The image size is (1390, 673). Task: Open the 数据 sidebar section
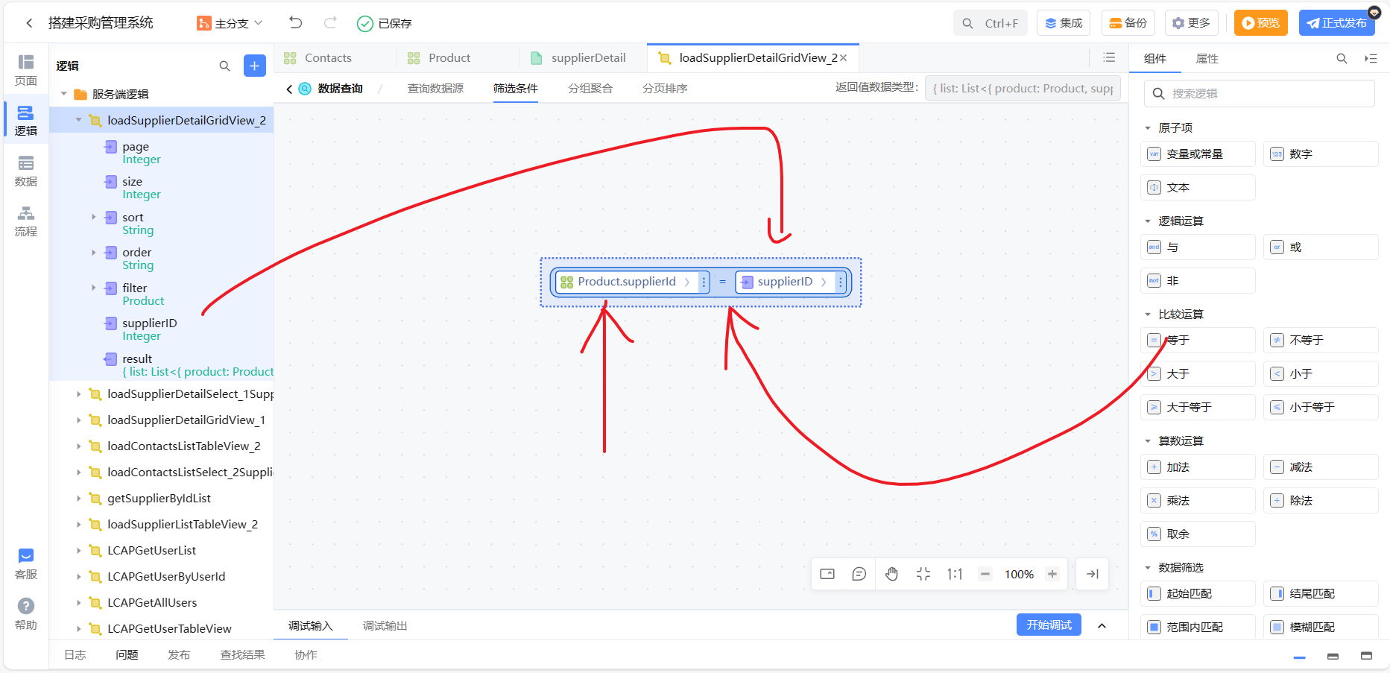point(26,171)
